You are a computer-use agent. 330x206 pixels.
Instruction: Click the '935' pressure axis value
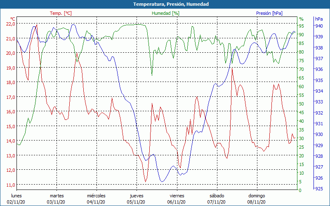pyautogui.click(x=319, y=80)
